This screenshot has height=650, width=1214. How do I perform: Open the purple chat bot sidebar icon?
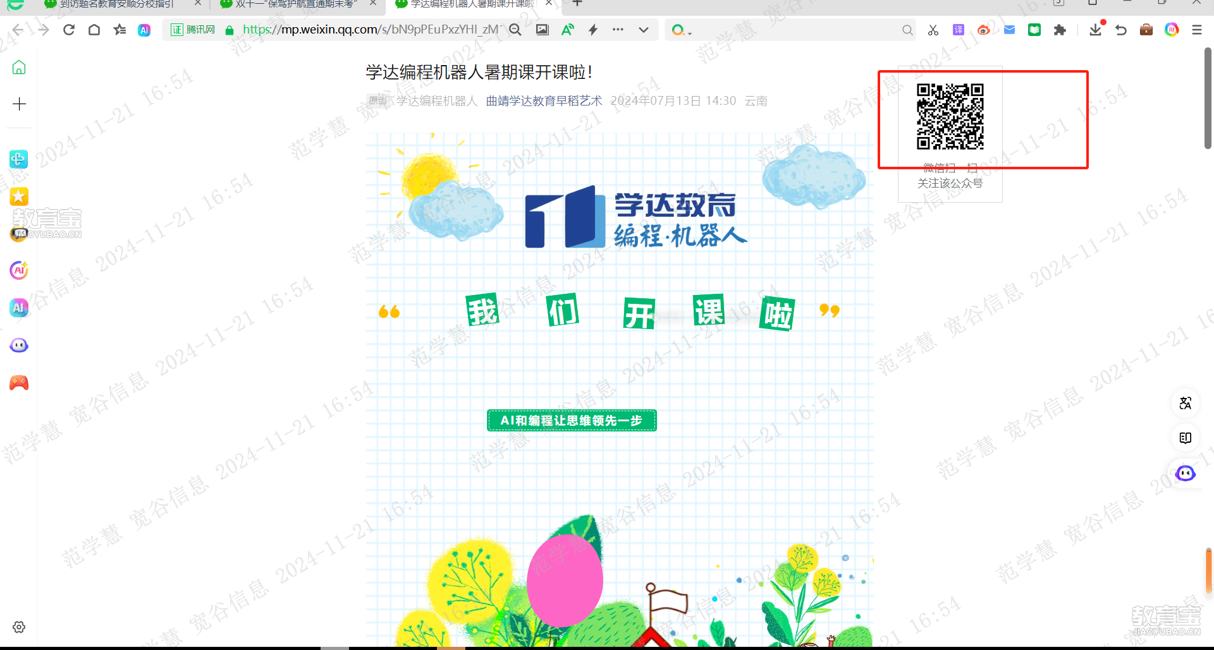tap(19, 346)
